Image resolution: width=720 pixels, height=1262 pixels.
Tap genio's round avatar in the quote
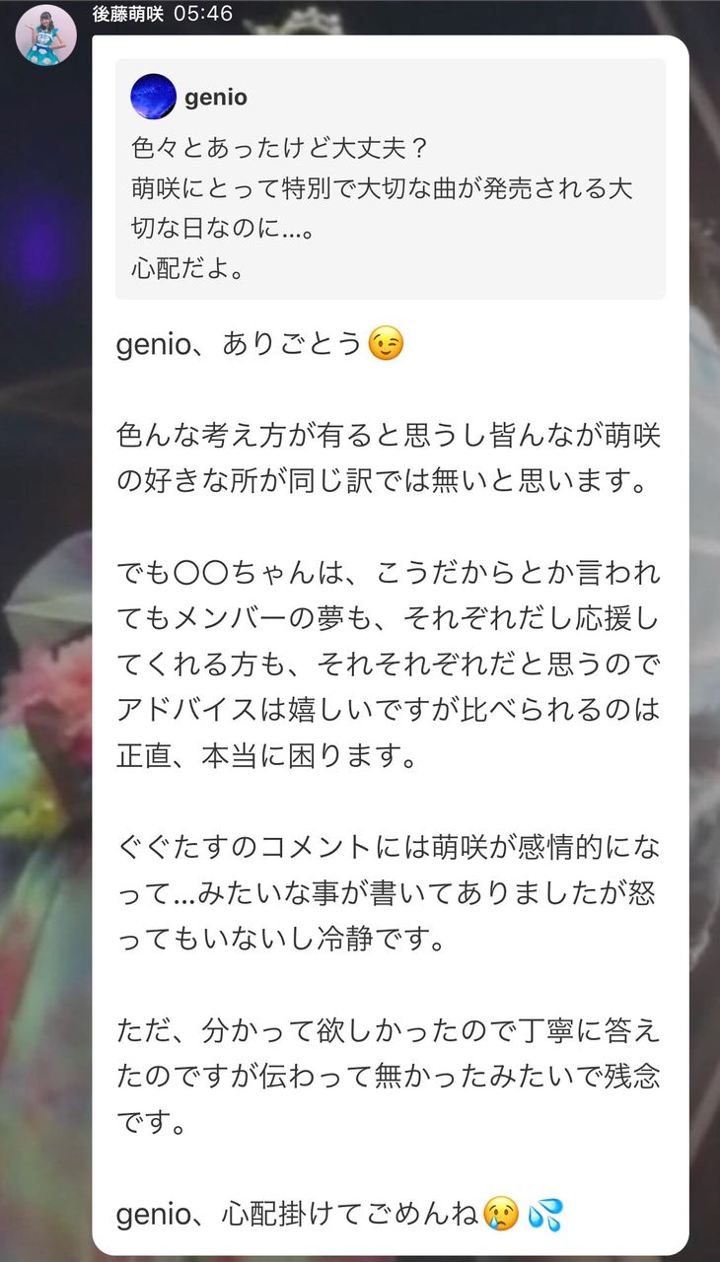(x=153, y=98)
